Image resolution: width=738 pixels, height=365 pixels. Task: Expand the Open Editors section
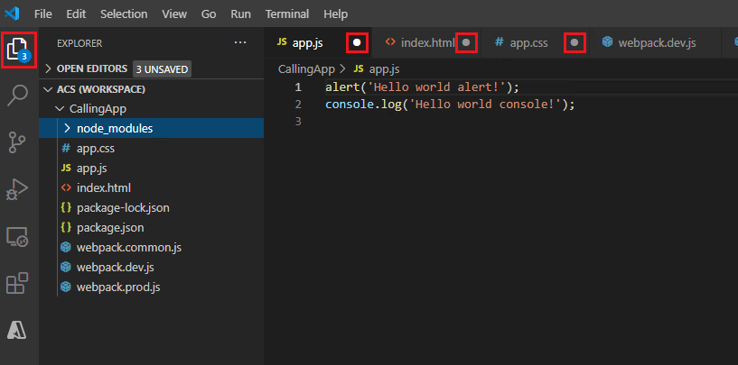(x=48, y=69)
